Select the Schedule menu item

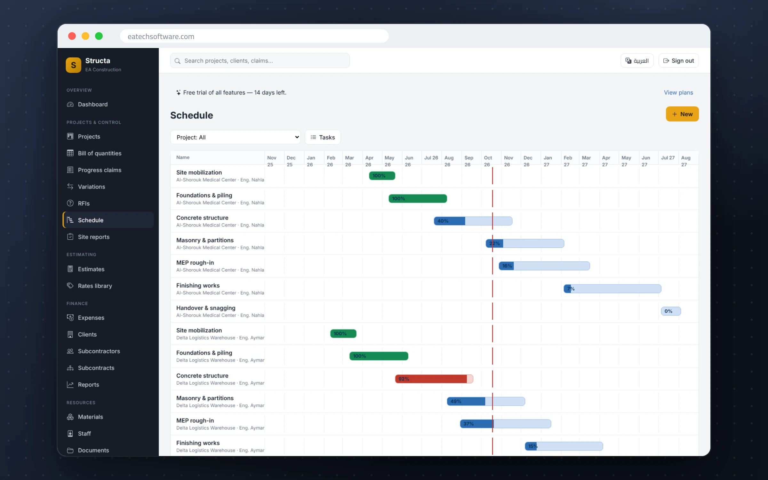(x=108, y=220)
